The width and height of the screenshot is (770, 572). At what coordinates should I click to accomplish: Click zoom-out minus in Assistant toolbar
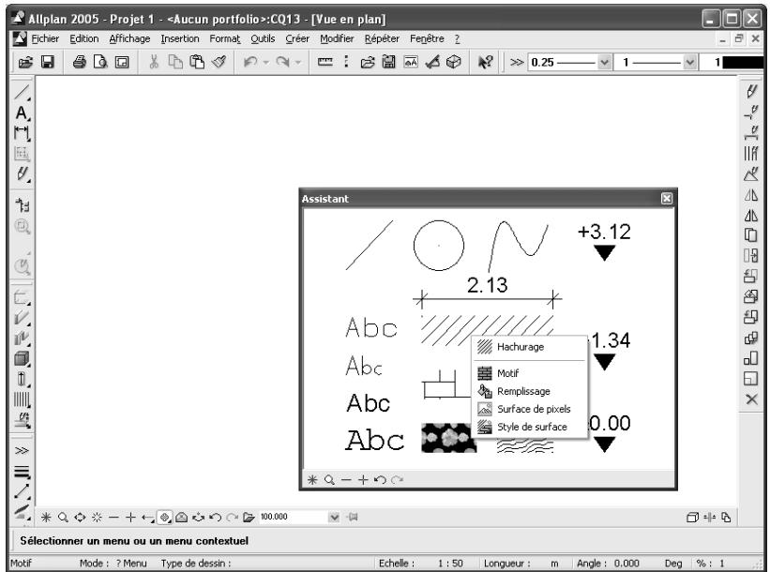coord(346,480)
